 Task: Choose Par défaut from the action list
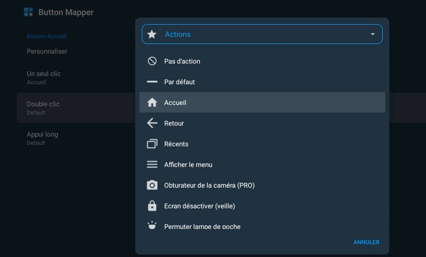[x=262, y=81]
